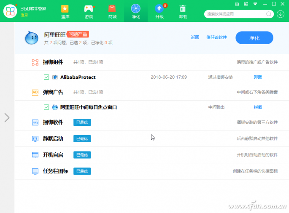The image size is (289, 213).
Task: Click the 静默启动 category icon
Action: pos(35,138)
